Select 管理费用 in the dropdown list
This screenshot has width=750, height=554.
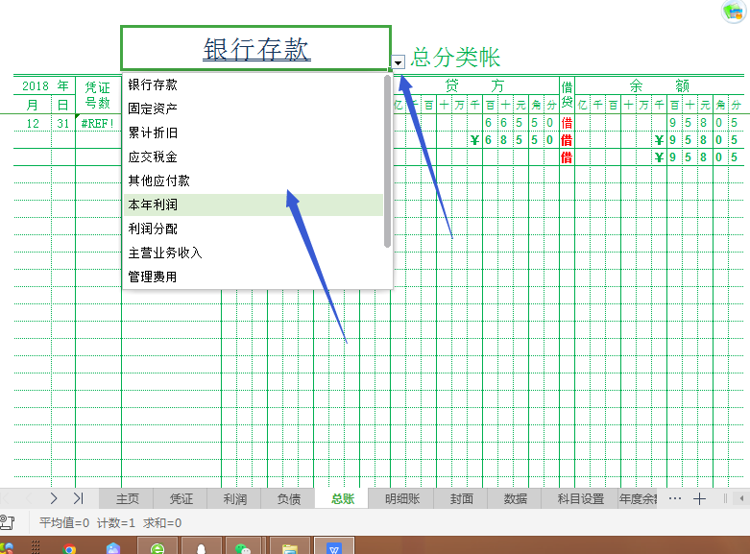[x=253, y=277]
